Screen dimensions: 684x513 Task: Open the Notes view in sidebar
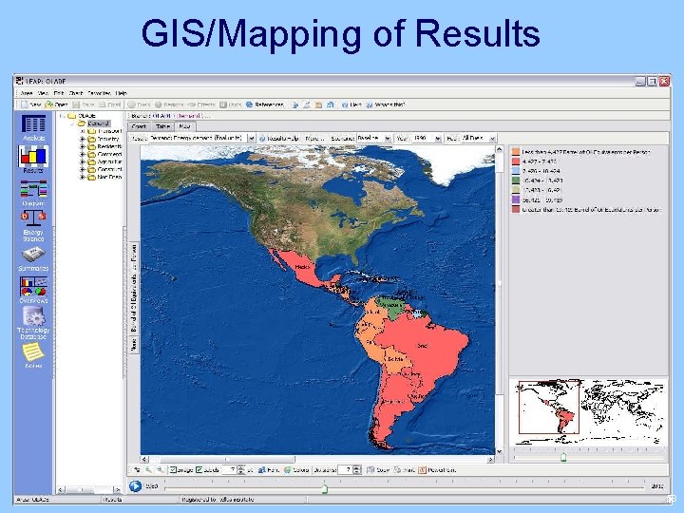(x=33, y=355)
